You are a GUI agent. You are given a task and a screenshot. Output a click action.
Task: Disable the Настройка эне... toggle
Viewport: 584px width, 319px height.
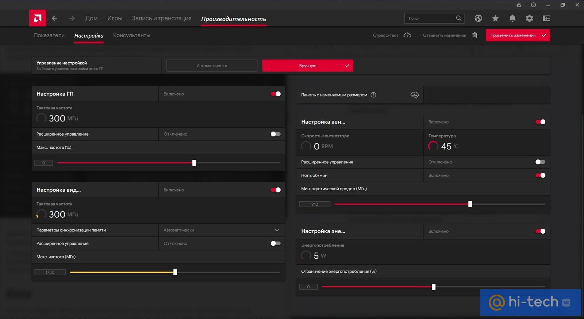pyautogui.click(x=540, y=231)
